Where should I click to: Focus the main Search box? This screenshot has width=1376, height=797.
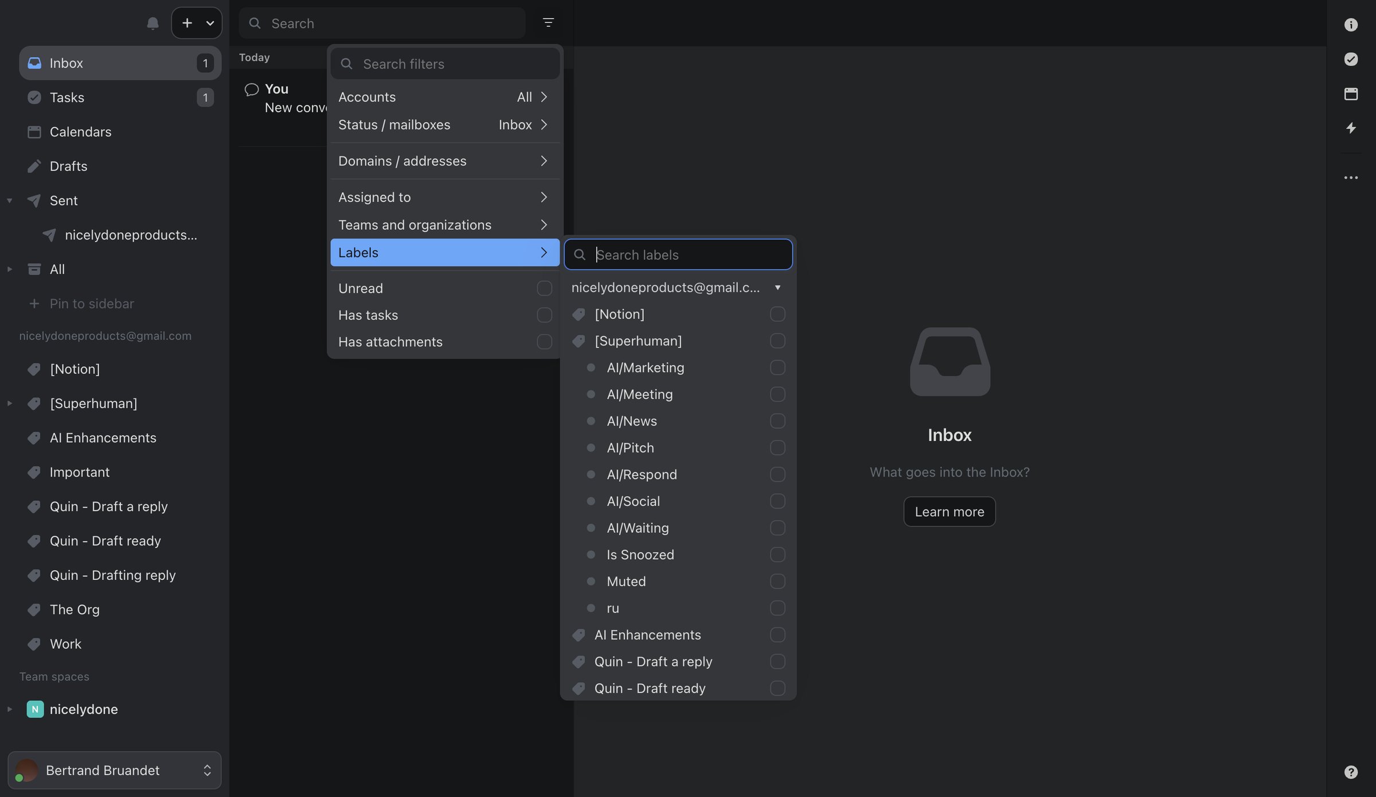(382, 23)
